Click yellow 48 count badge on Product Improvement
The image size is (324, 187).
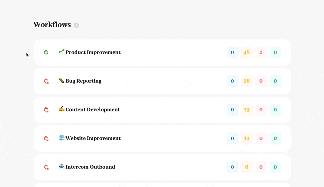pyautogui.click(x=247, y=52)
